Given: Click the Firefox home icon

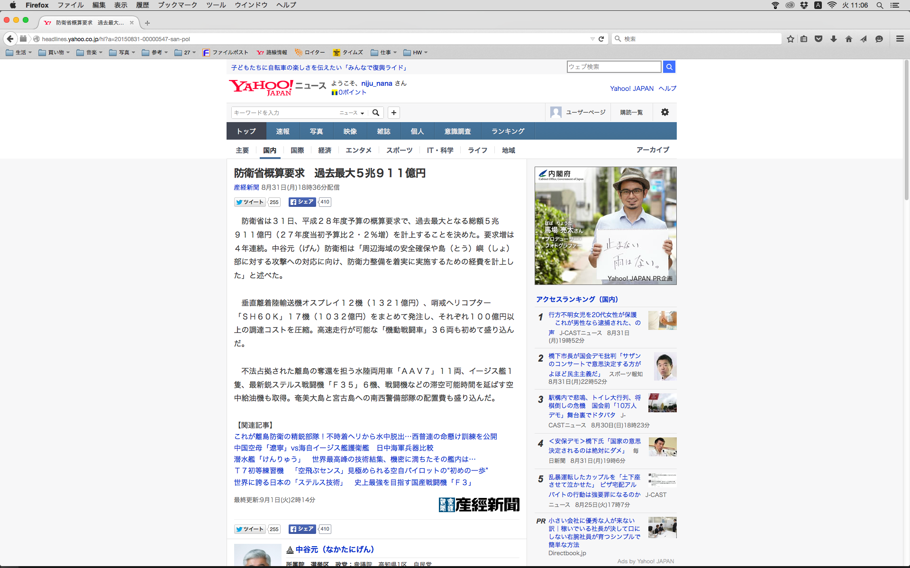Looking at the screenshot, I should (x=848, y=39).
